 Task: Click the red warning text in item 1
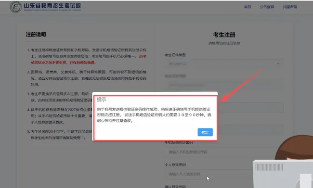click(89, 60)
